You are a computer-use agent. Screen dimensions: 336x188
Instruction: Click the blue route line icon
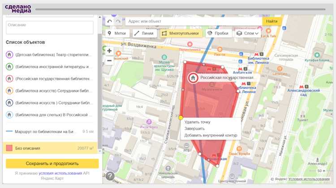click(x=9, y=131)
